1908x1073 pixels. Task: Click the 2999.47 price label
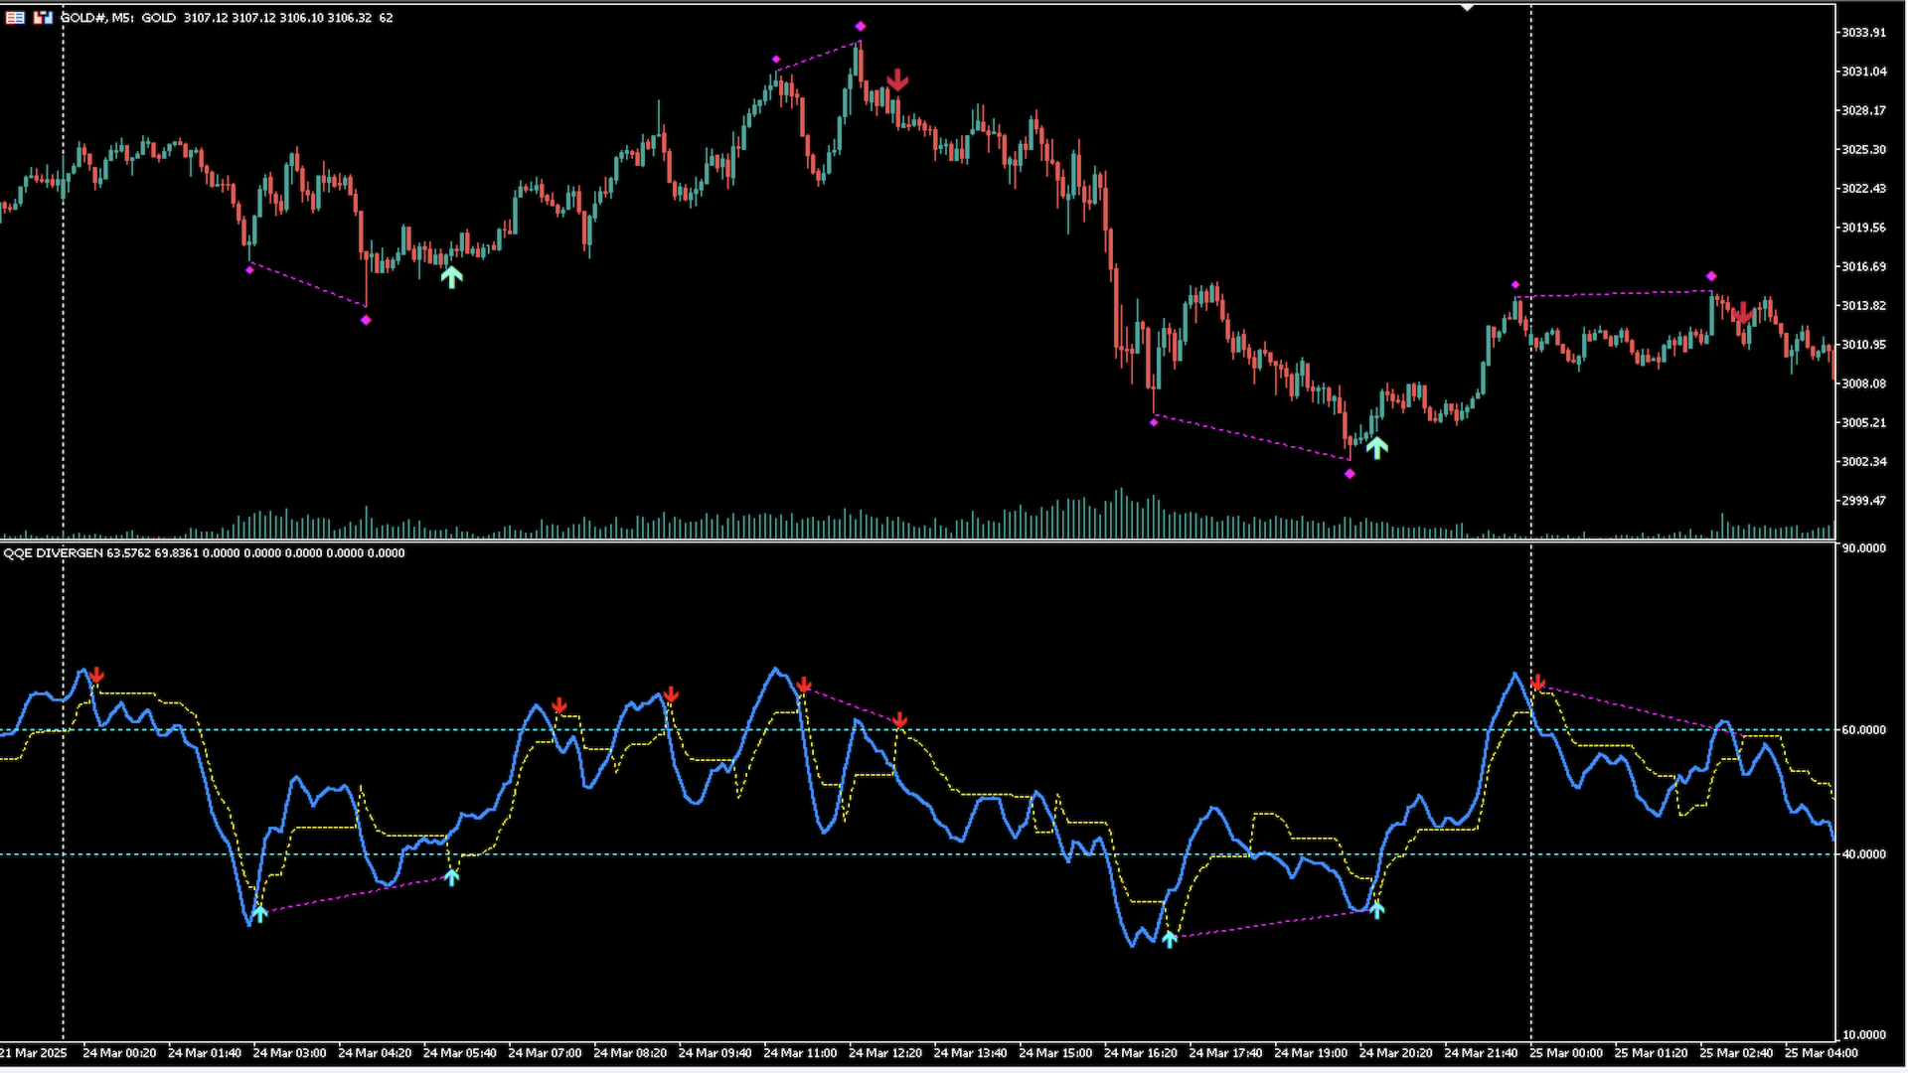1863,501
